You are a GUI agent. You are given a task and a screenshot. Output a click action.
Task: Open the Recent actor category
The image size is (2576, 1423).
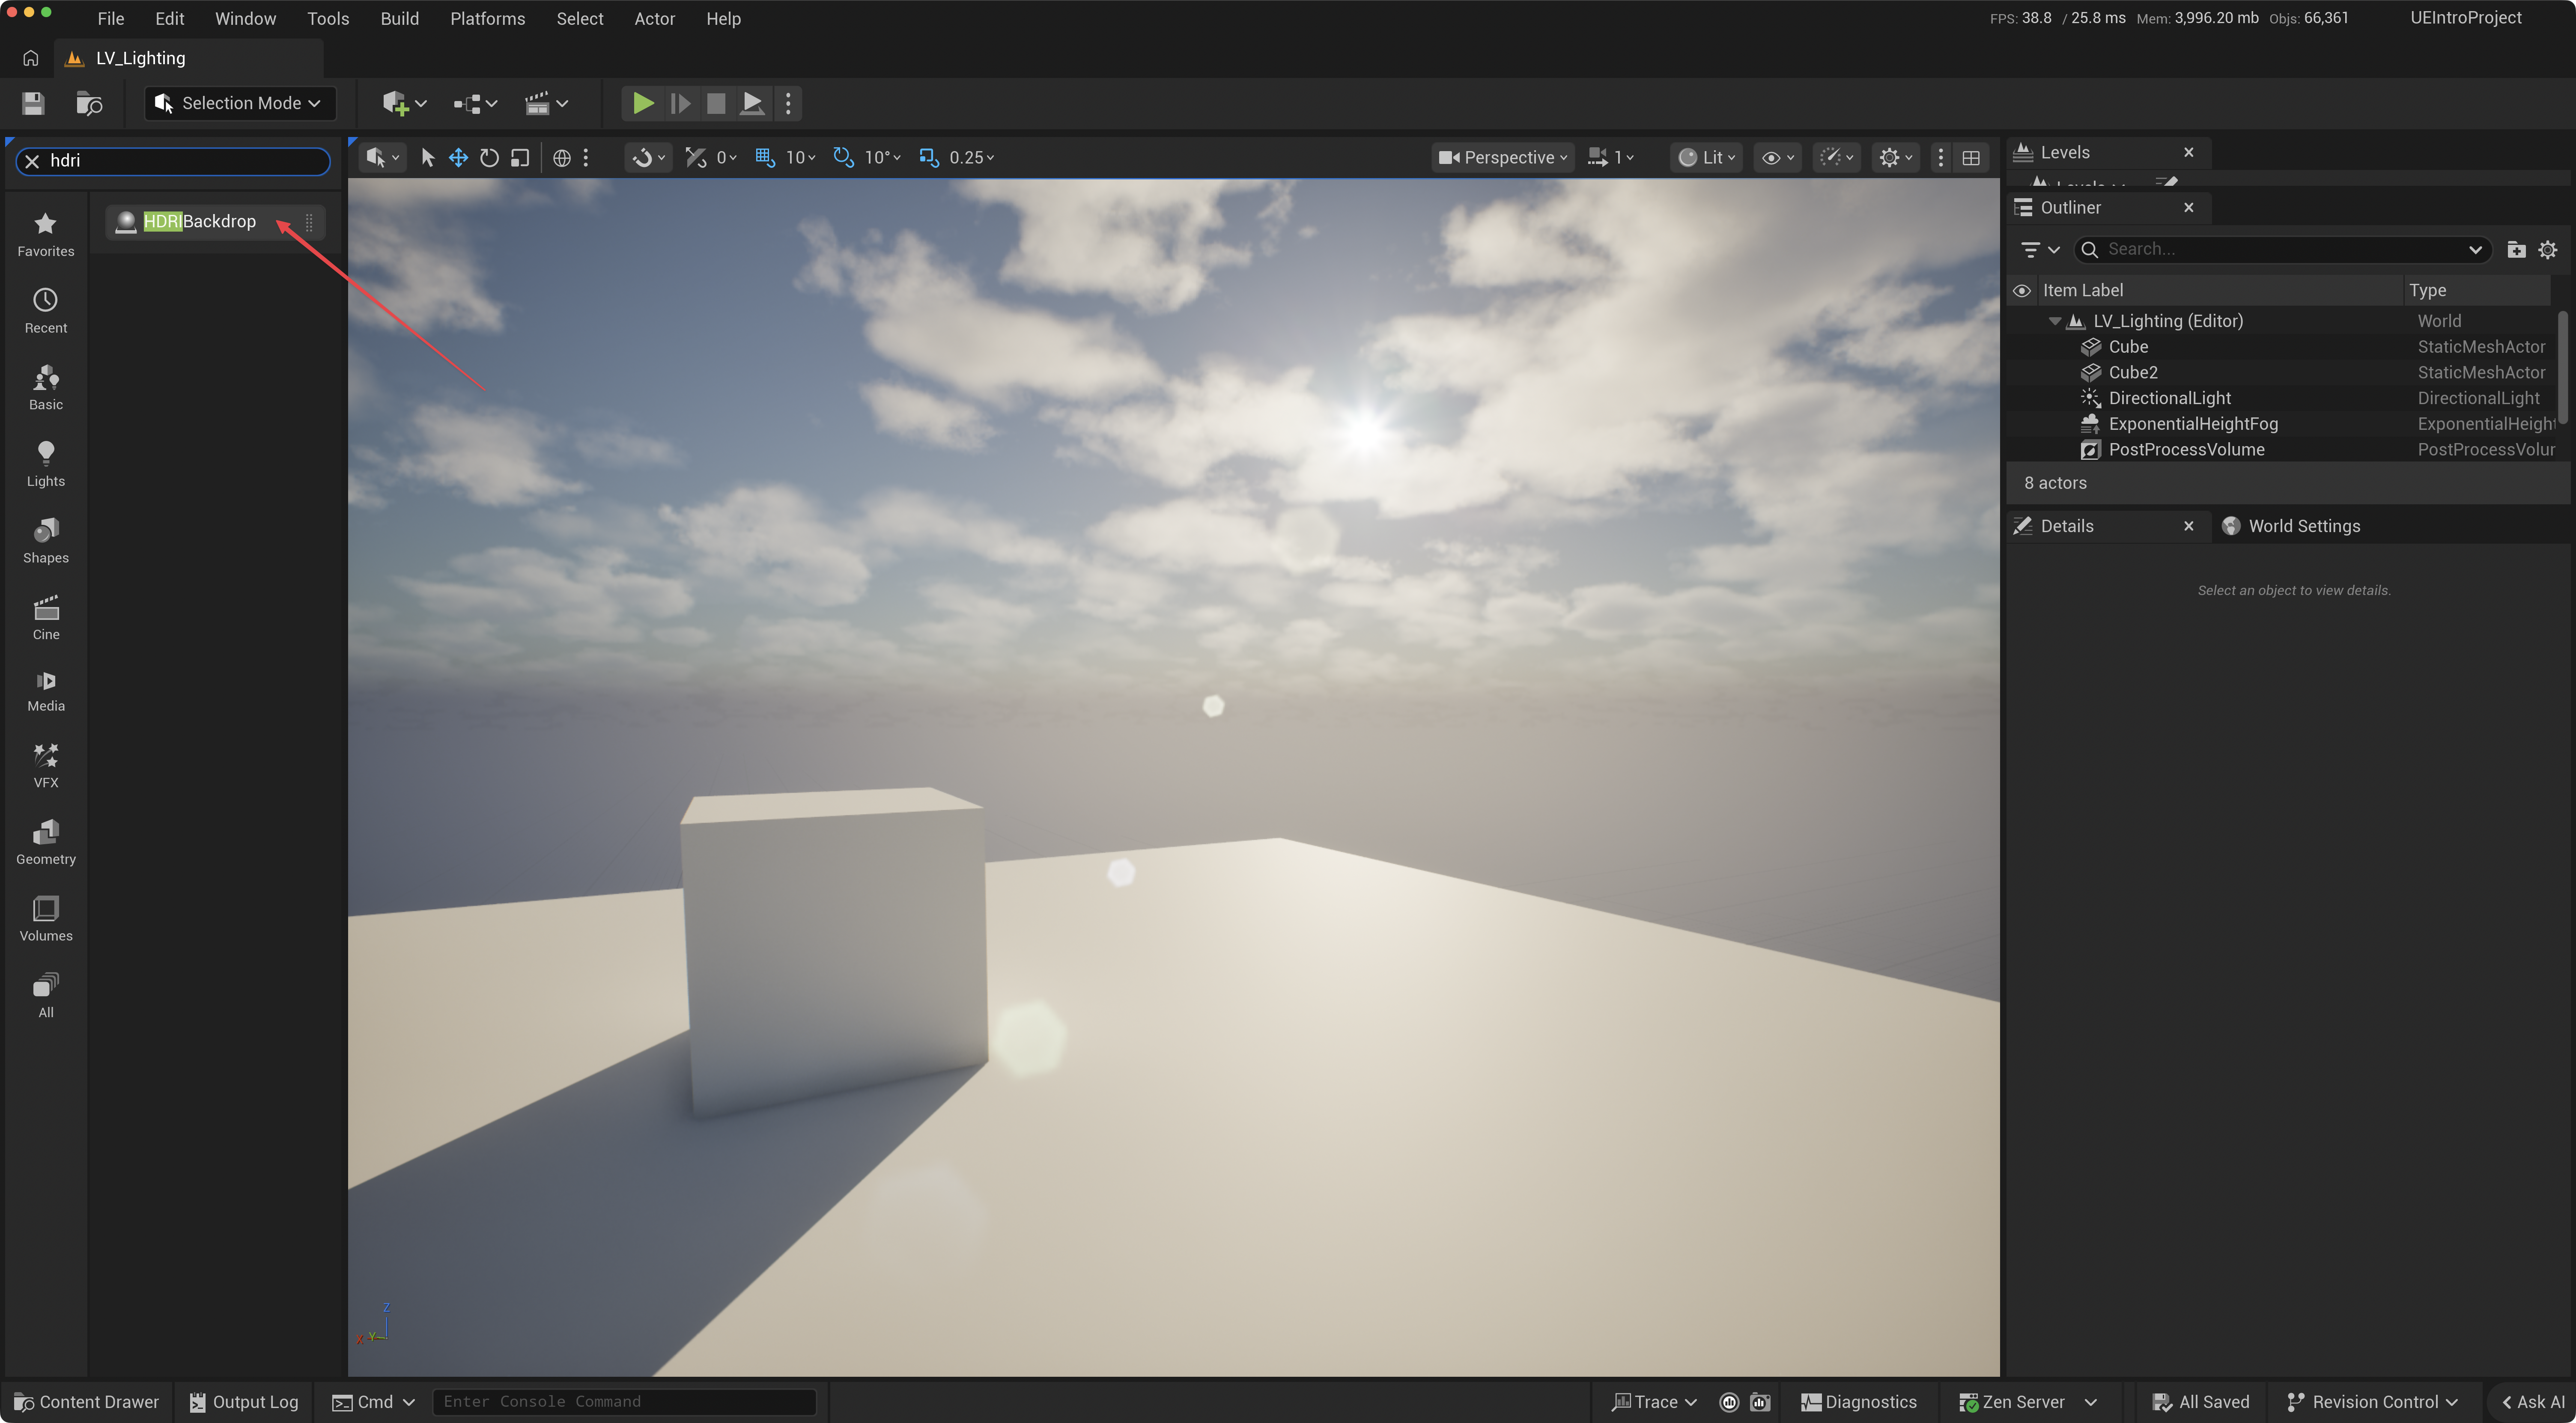[45, 312]
